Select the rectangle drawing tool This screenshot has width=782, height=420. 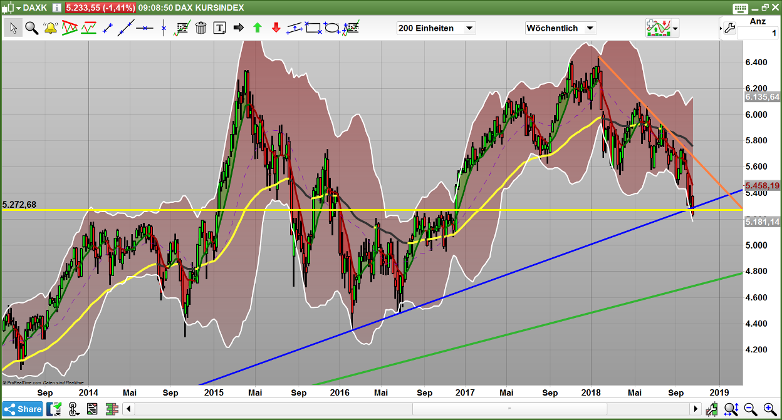coord(313,28)
